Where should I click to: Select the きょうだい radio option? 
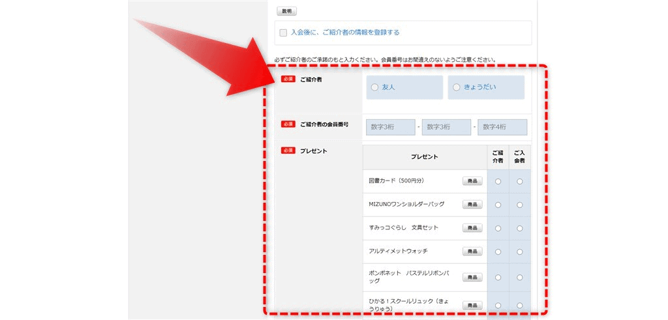457,87
